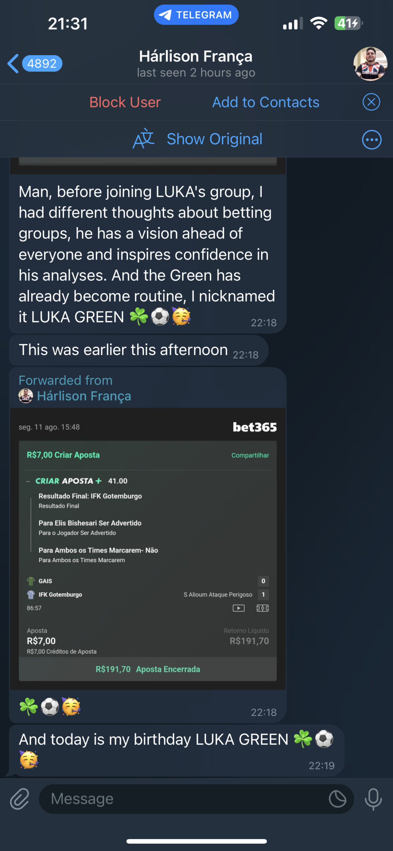Image resolution: width=393 pixels, height=851 pixels.
Task: Tap Compartilhar on the bet slip
Action: (250, 455)
